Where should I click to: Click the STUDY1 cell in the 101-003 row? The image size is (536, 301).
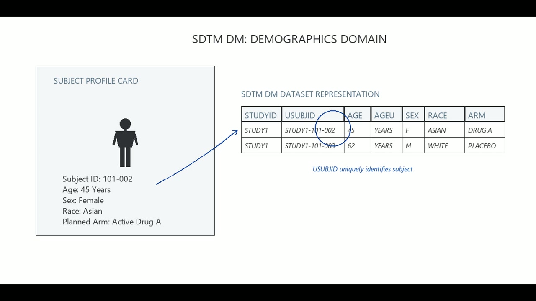261,145
